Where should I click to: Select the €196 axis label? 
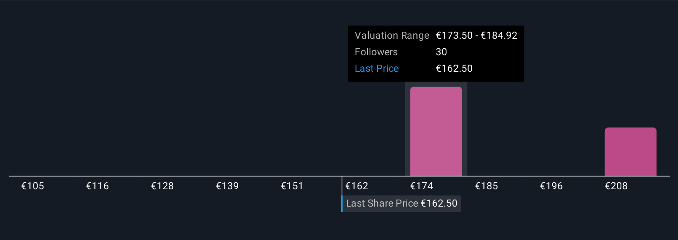coord(551,186)
